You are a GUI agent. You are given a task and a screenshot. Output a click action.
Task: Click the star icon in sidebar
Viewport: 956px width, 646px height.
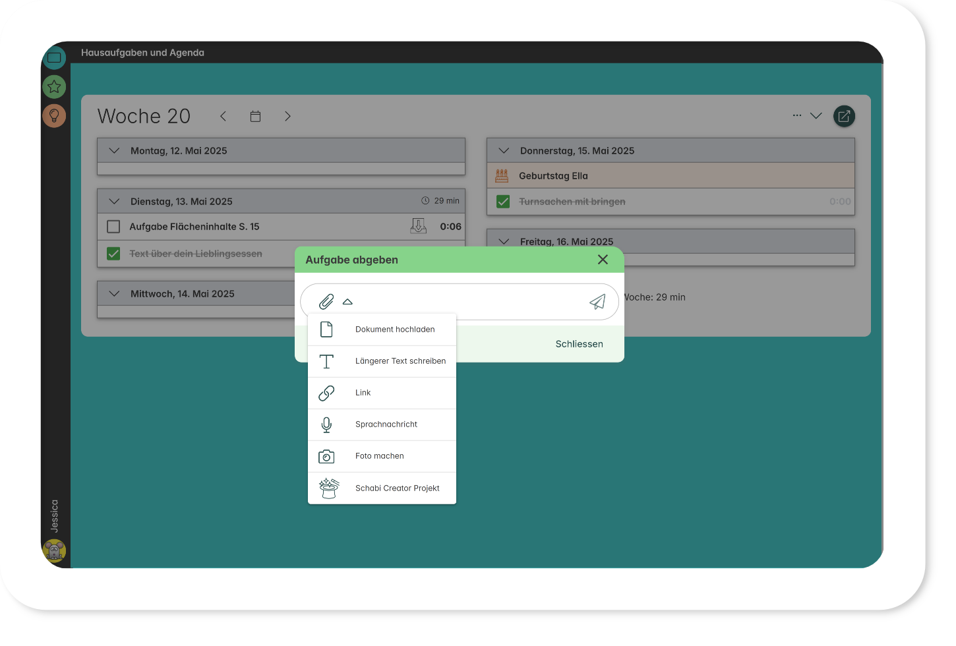(x=54, y=86)
